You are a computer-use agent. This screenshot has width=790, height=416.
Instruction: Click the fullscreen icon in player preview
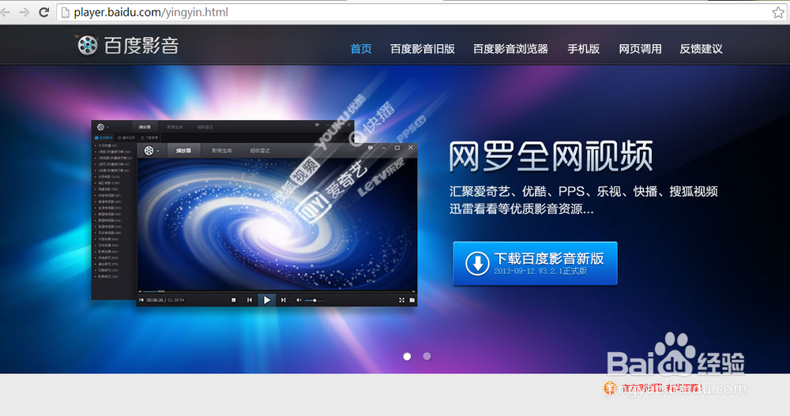point(401,300)
